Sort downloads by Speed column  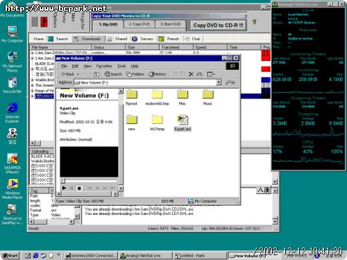coord(210,47)
